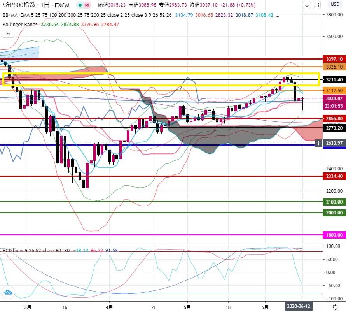Select the Bollinger Bands indicator legend
The width and height of the screenshot is (346, 311).
pyautogui.click(x=20, y=24)
